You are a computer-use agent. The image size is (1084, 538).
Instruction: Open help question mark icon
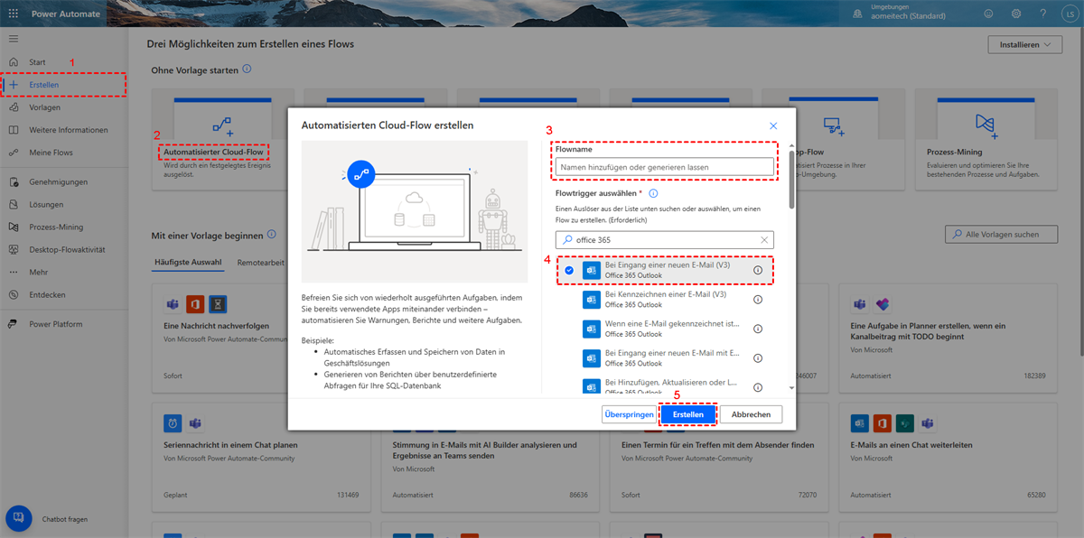tap(1043, 14)
